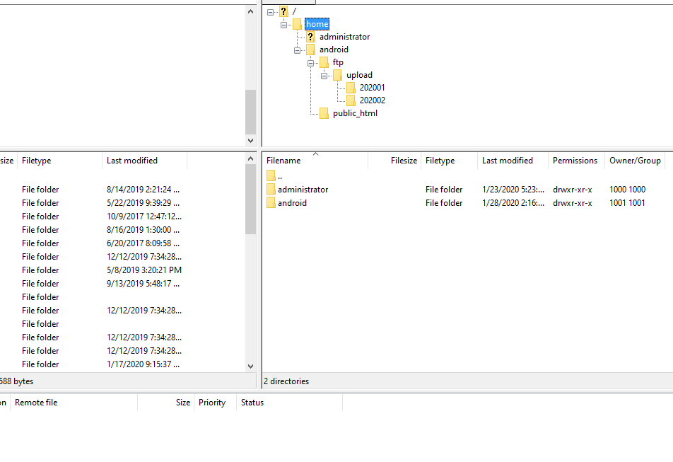Click the local file list scrollbar thumb

251,200
